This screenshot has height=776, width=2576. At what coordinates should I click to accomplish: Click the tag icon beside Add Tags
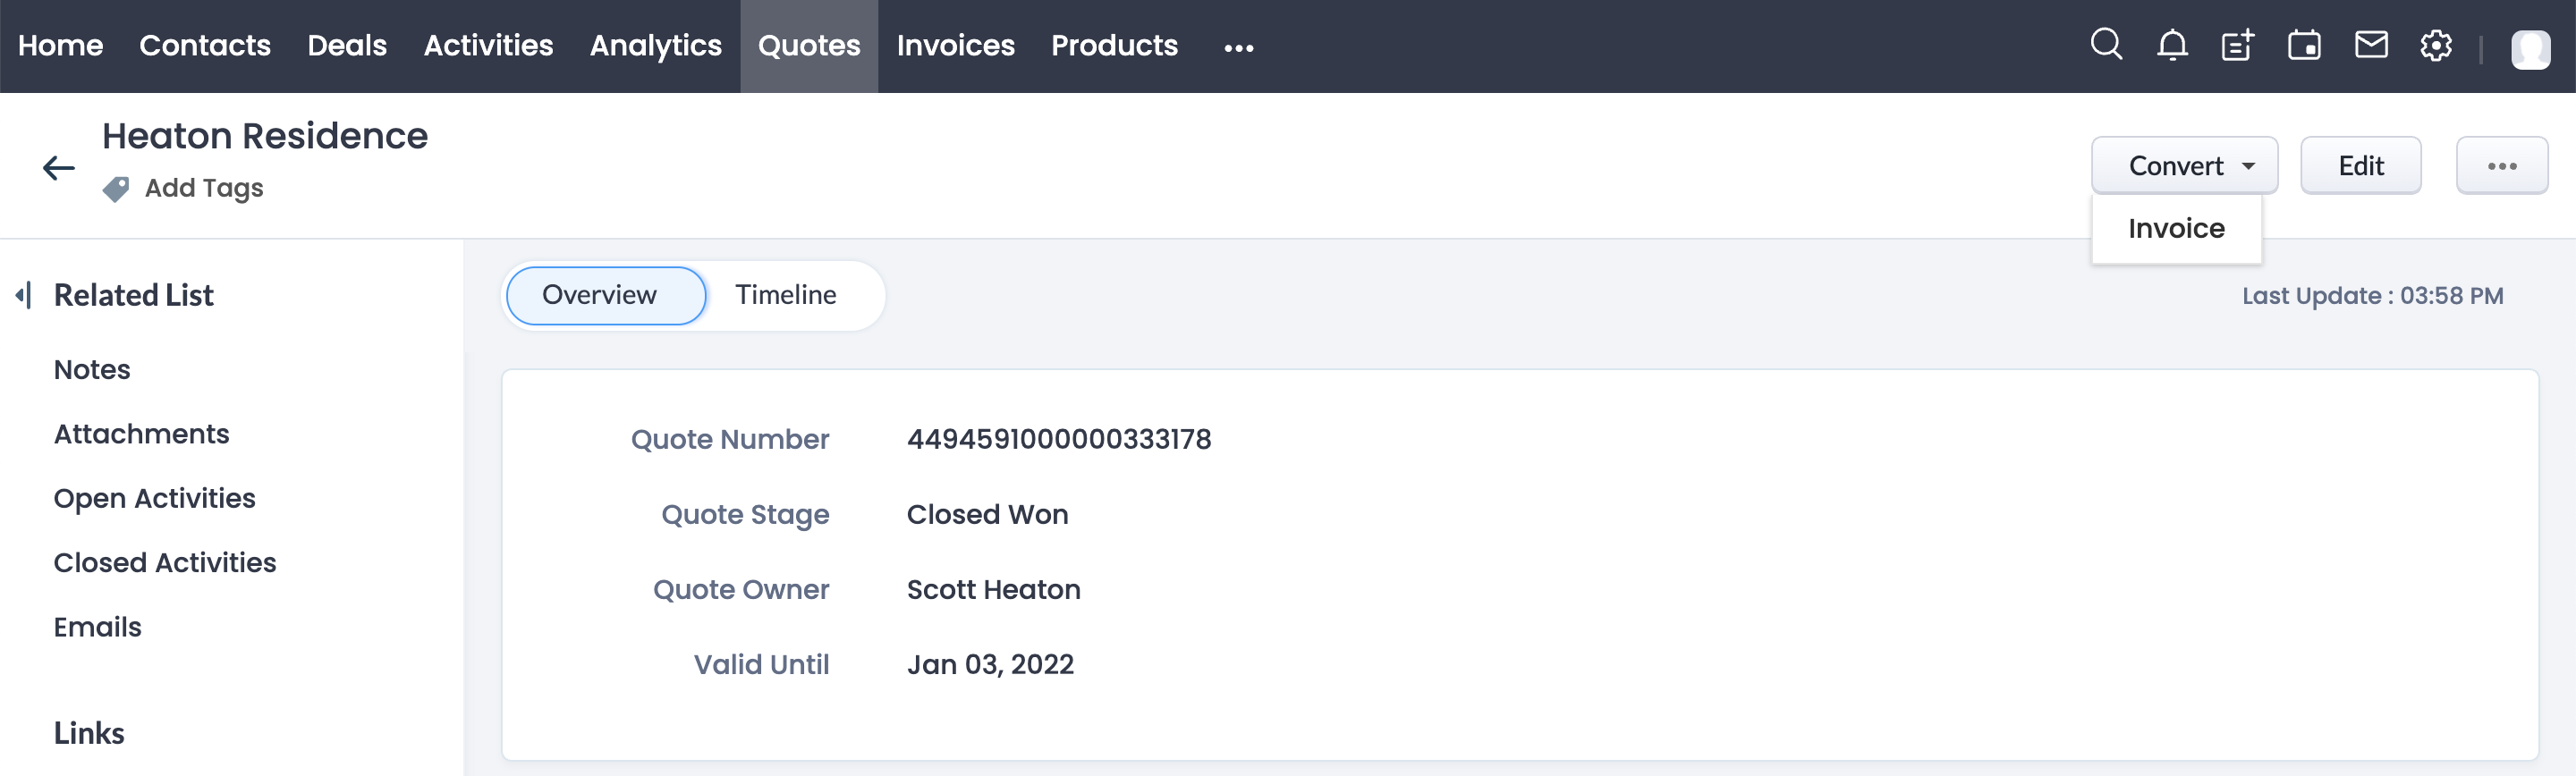[116, 188]
